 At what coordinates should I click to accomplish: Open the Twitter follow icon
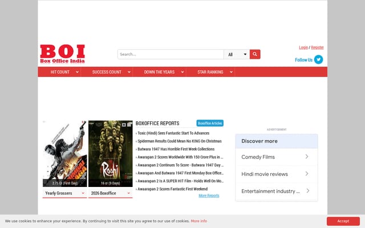318,59
